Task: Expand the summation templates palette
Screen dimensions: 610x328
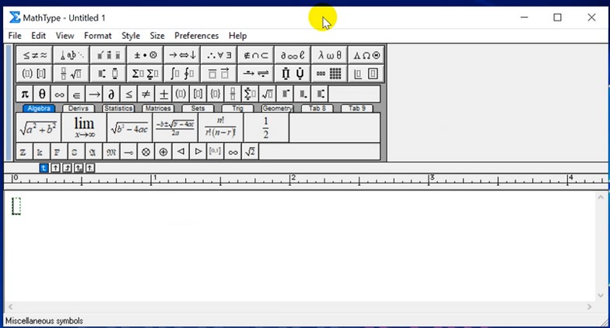Action: (145, 74)
